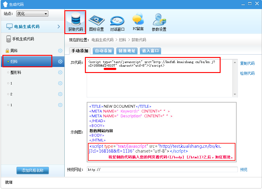Screen dimensions: 262x190
Task: Click the 预览网址 input field
Action: [x=162, y=169]
